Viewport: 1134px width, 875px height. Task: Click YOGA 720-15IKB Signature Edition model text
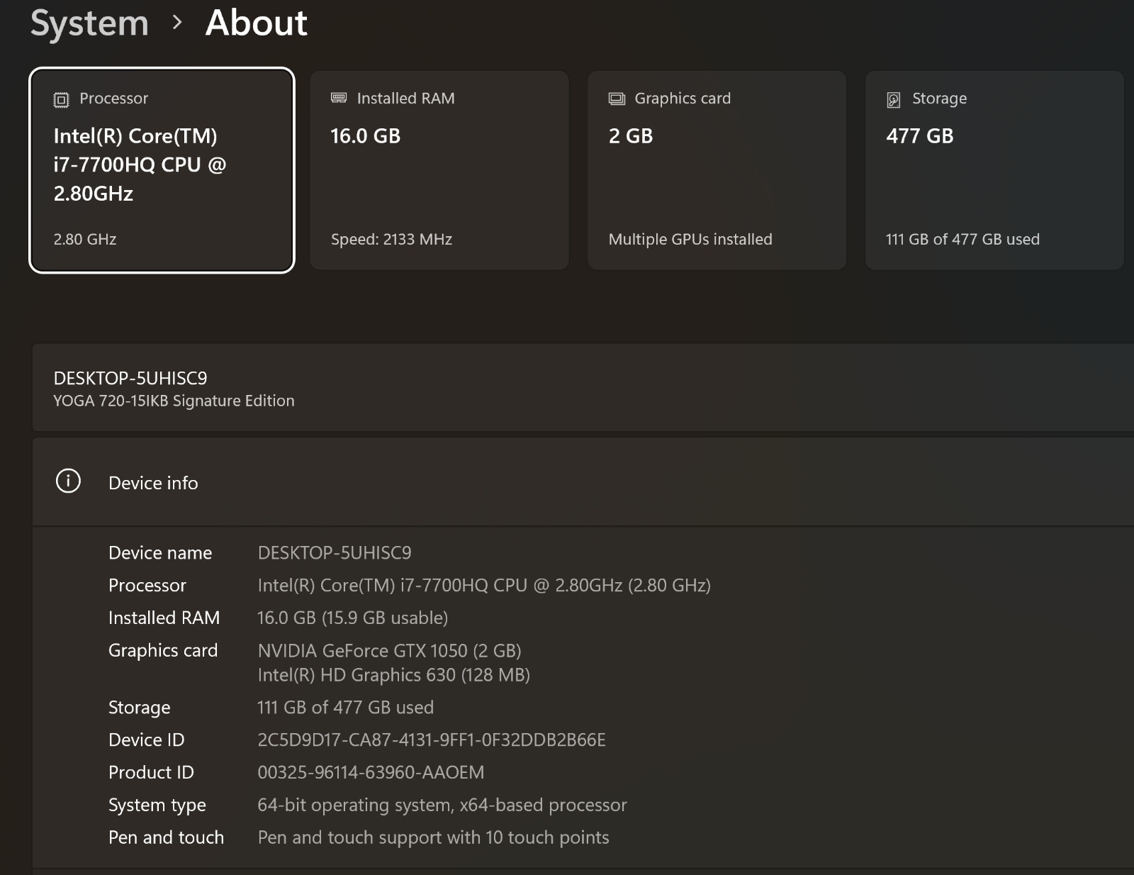174,401
